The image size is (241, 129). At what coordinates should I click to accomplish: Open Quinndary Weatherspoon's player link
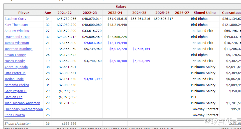(x=24, y=109)
